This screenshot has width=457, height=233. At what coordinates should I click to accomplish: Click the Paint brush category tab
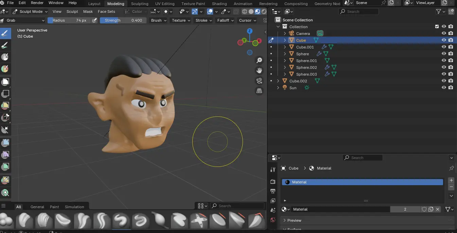(x=54, y=207)
